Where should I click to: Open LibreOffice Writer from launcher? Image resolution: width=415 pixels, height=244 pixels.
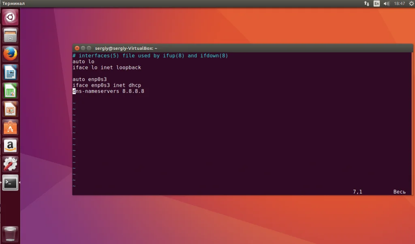10,72
